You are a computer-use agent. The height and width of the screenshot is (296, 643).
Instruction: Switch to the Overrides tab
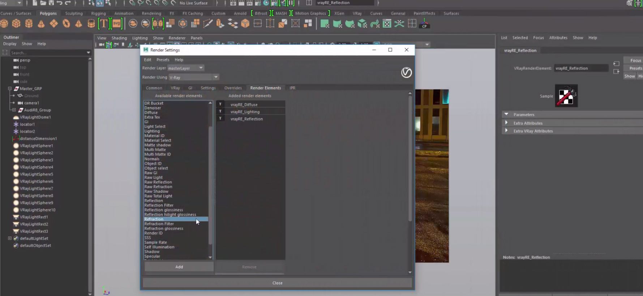(x=233, y=88)
